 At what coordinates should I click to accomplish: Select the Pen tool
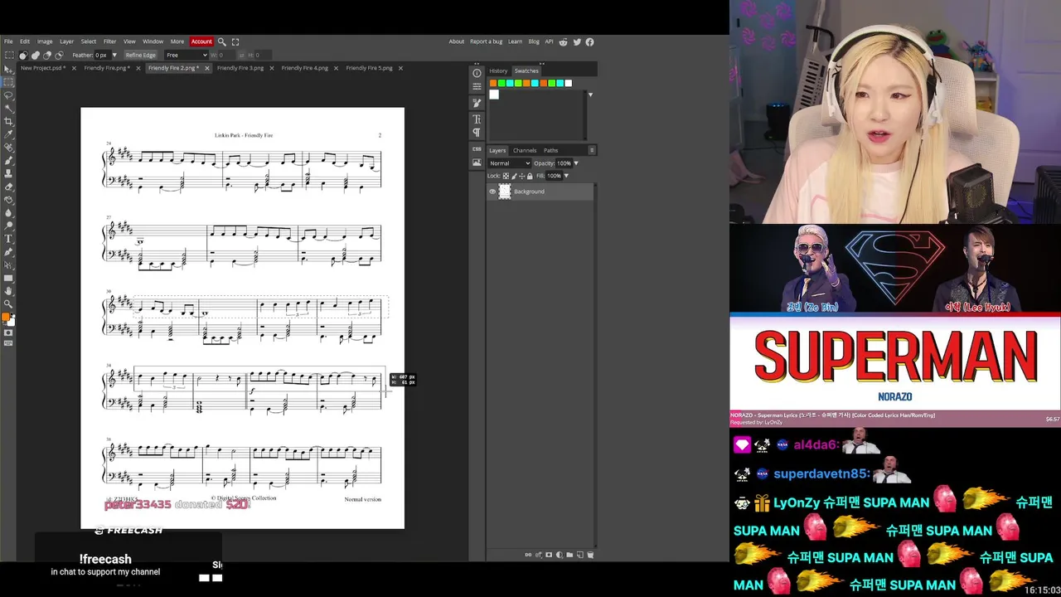[x=8, y=252]
